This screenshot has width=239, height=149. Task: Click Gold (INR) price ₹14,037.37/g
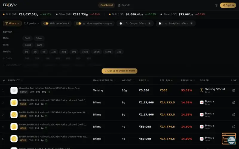[29, 14]
